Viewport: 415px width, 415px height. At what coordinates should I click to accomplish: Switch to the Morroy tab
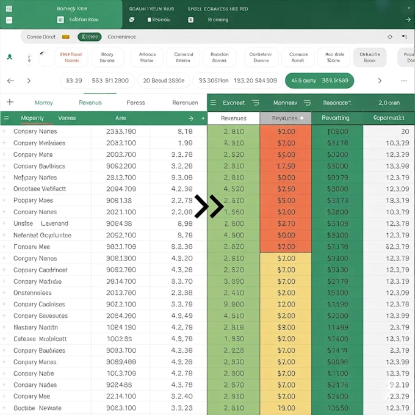pos(44,103)
